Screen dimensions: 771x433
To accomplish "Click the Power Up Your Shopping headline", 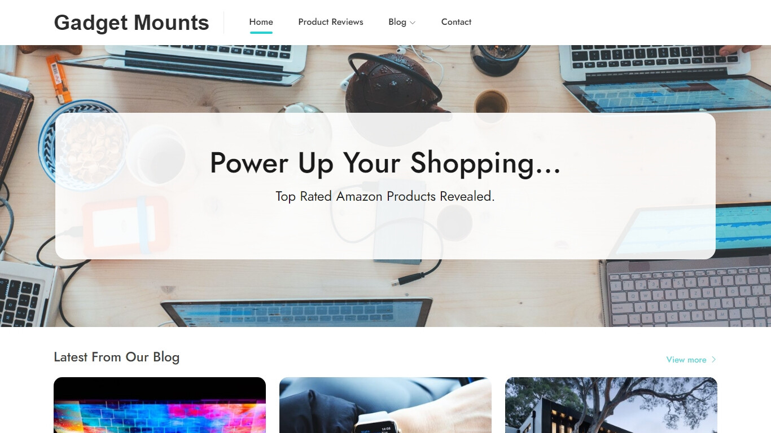I will (385, 163).
